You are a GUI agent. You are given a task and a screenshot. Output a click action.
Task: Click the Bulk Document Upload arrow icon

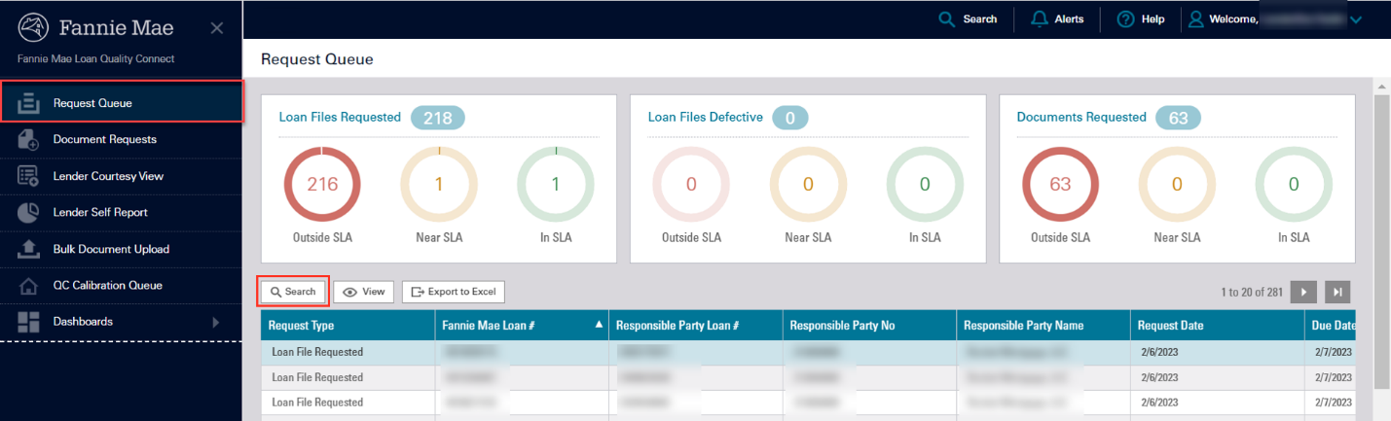tap(28, 249)
